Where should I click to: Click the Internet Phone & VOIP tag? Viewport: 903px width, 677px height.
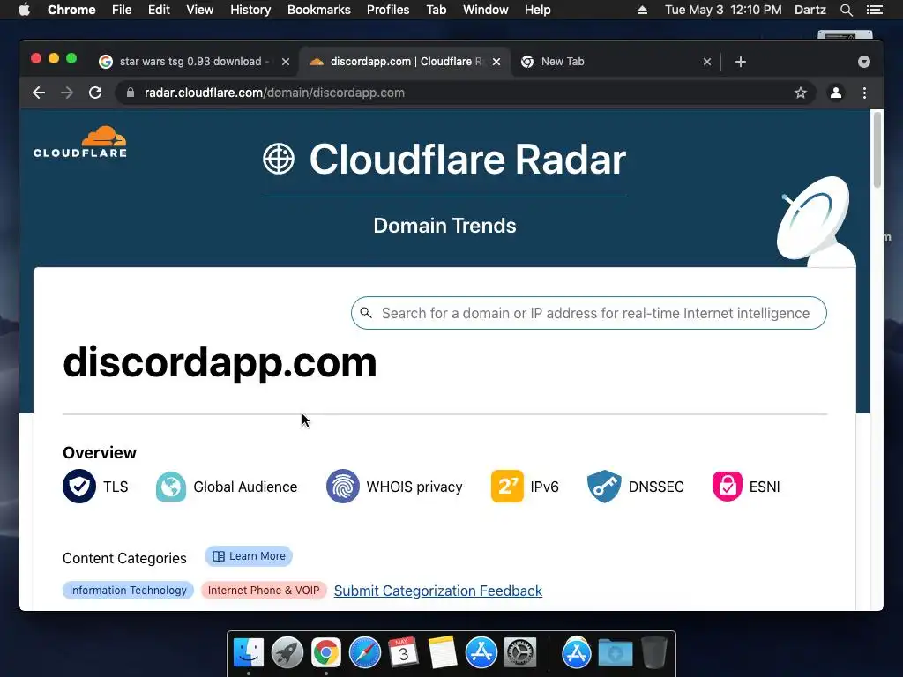[264, 590]
